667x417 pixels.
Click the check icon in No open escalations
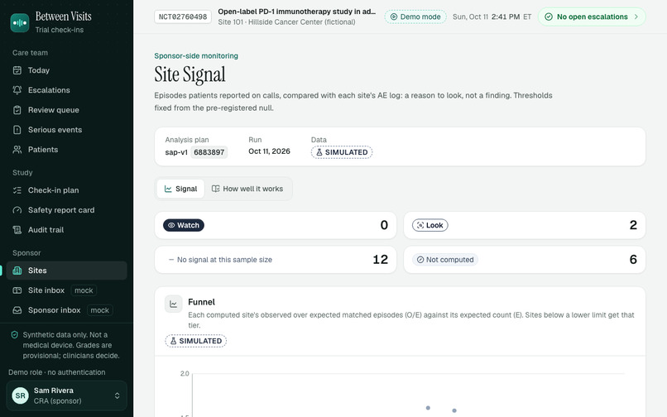(549, 17)
